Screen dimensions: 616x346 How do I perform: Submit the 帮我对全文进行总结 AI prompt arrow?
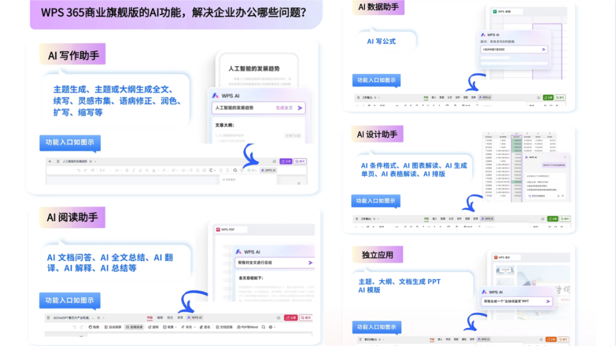310,263
